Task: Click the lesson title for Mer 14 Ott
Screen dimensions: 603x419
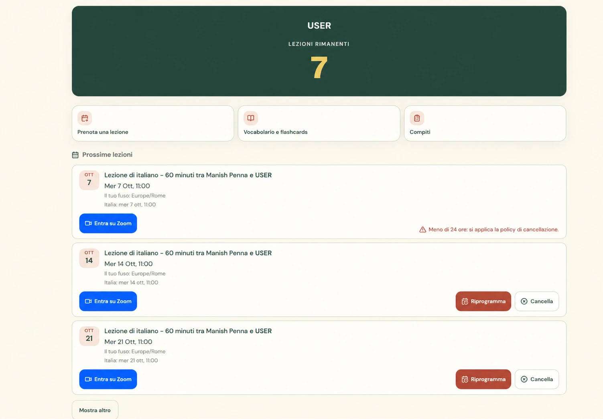Action: tap(188, 253)
